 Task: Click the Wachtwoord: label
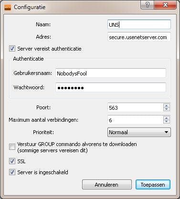[29, 87]
